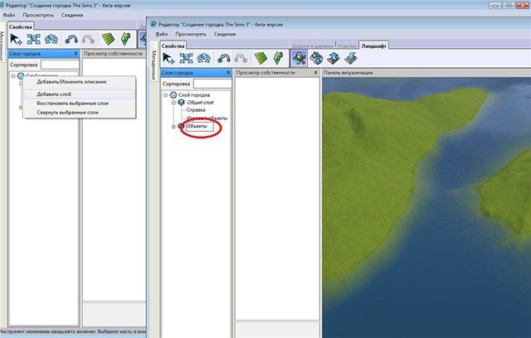Pick the greyed sidewalk tool in back window
This screenshot has height=338, width=531.
(x=89, y=40)
